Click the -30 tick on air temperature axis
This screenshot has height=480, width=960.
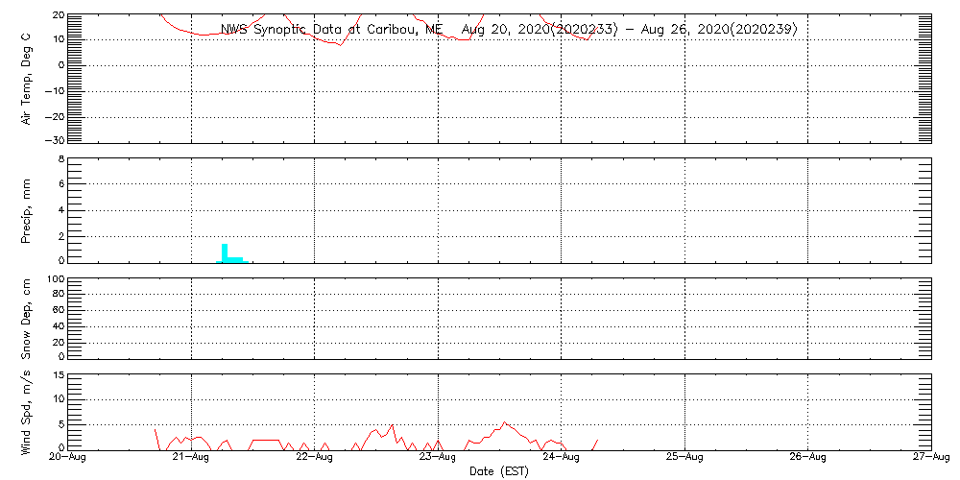(55, 141)
